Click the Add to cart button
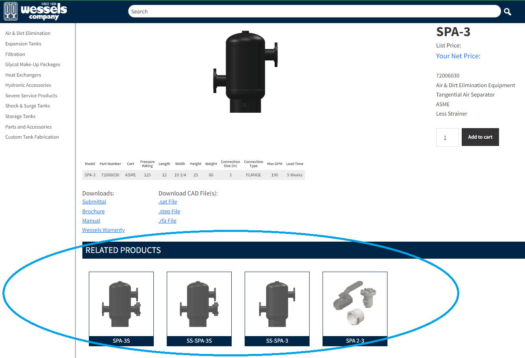The height and width of the screenshot is (358, 525). pos(480,137)
